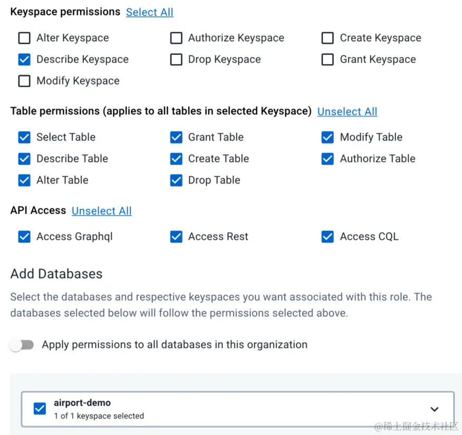Toggle Apply permissions to all databases switch
The width and height of the screenshot is (462, 435).
coord(22,345)
